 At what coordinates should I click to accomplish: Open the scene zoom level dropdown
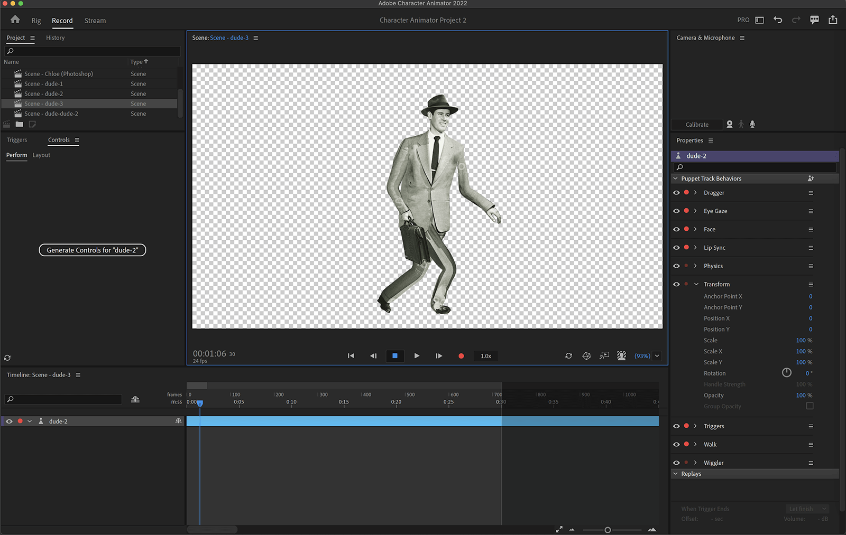[657, 356]
